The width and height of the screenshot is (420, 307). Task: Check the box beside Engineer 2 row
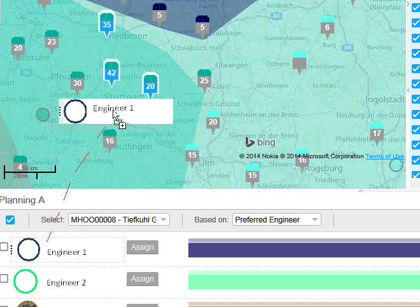(4, 278)
